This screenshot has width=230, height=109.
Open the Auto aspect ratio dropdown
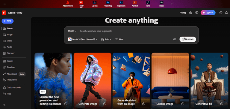(x=106, y=39)
